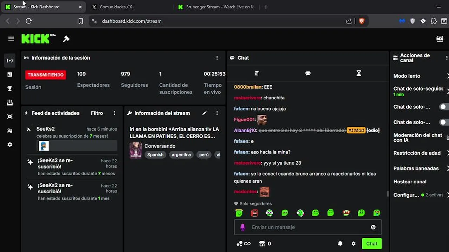Click the hourglass icon in the chat toolbar
The width and height of the screenshot is (449, 252).
pyautogui.click(x=358, y=73)
